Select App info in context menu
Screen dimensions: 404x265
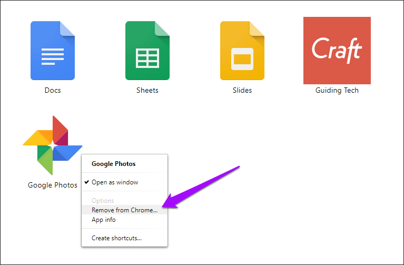[125, 220]
